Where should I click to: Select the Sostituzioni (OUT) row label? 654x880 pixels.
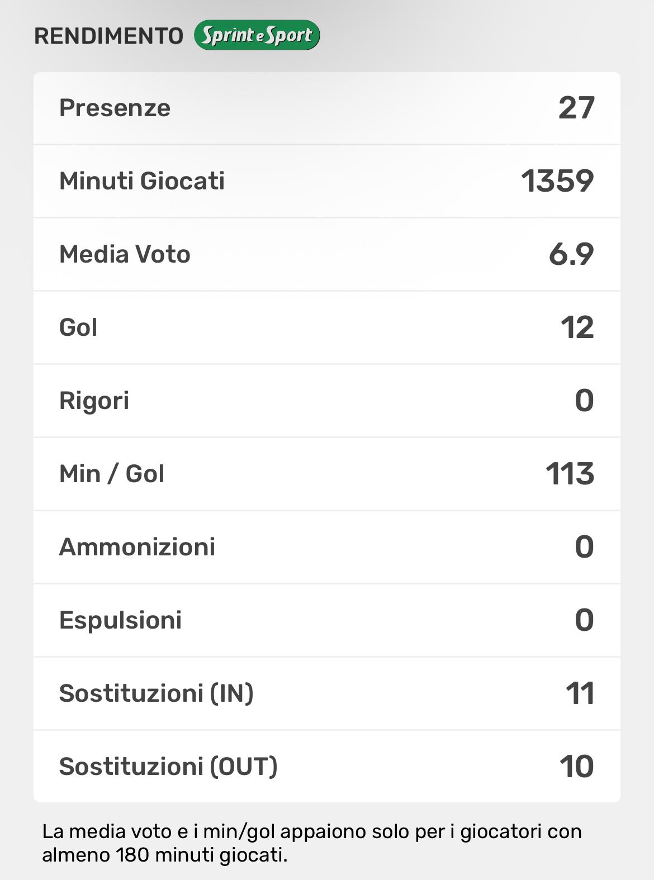tap(168, 767)
